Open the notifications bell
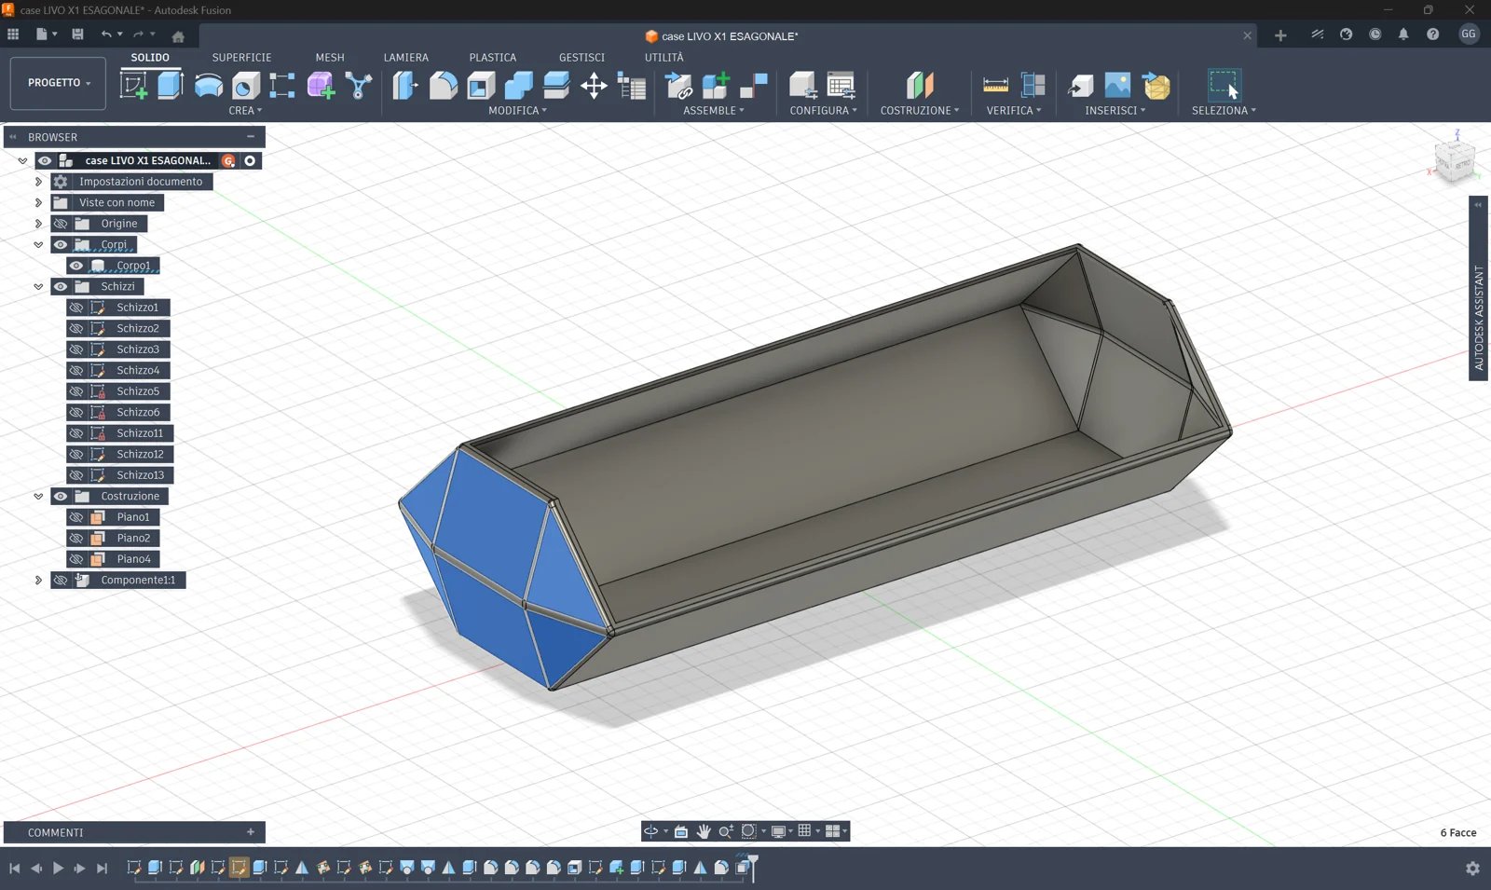1491x890 pixels. pos(1403,34)
